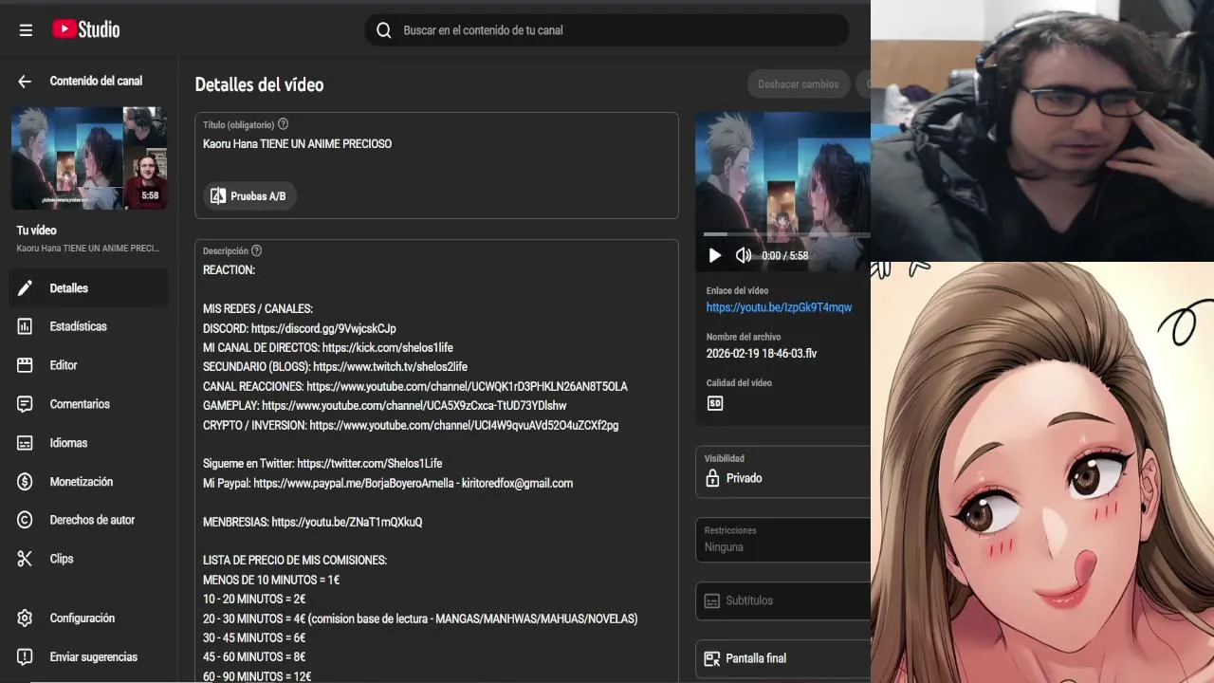Open the Pantalla final section
This screenshot has width=1214, height=683.
tap(782, 658)
